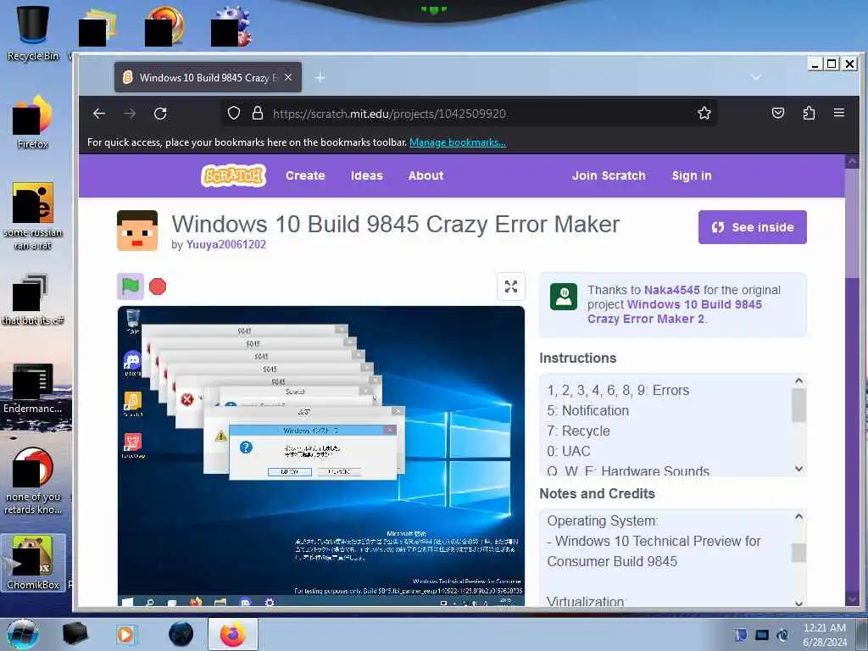Click the '0: UAC' instruction line
Viewport: 868px width, 651px height.
[x=569, y=451]
